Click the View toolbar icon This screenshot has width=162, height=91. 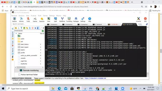tap(49, 19)
